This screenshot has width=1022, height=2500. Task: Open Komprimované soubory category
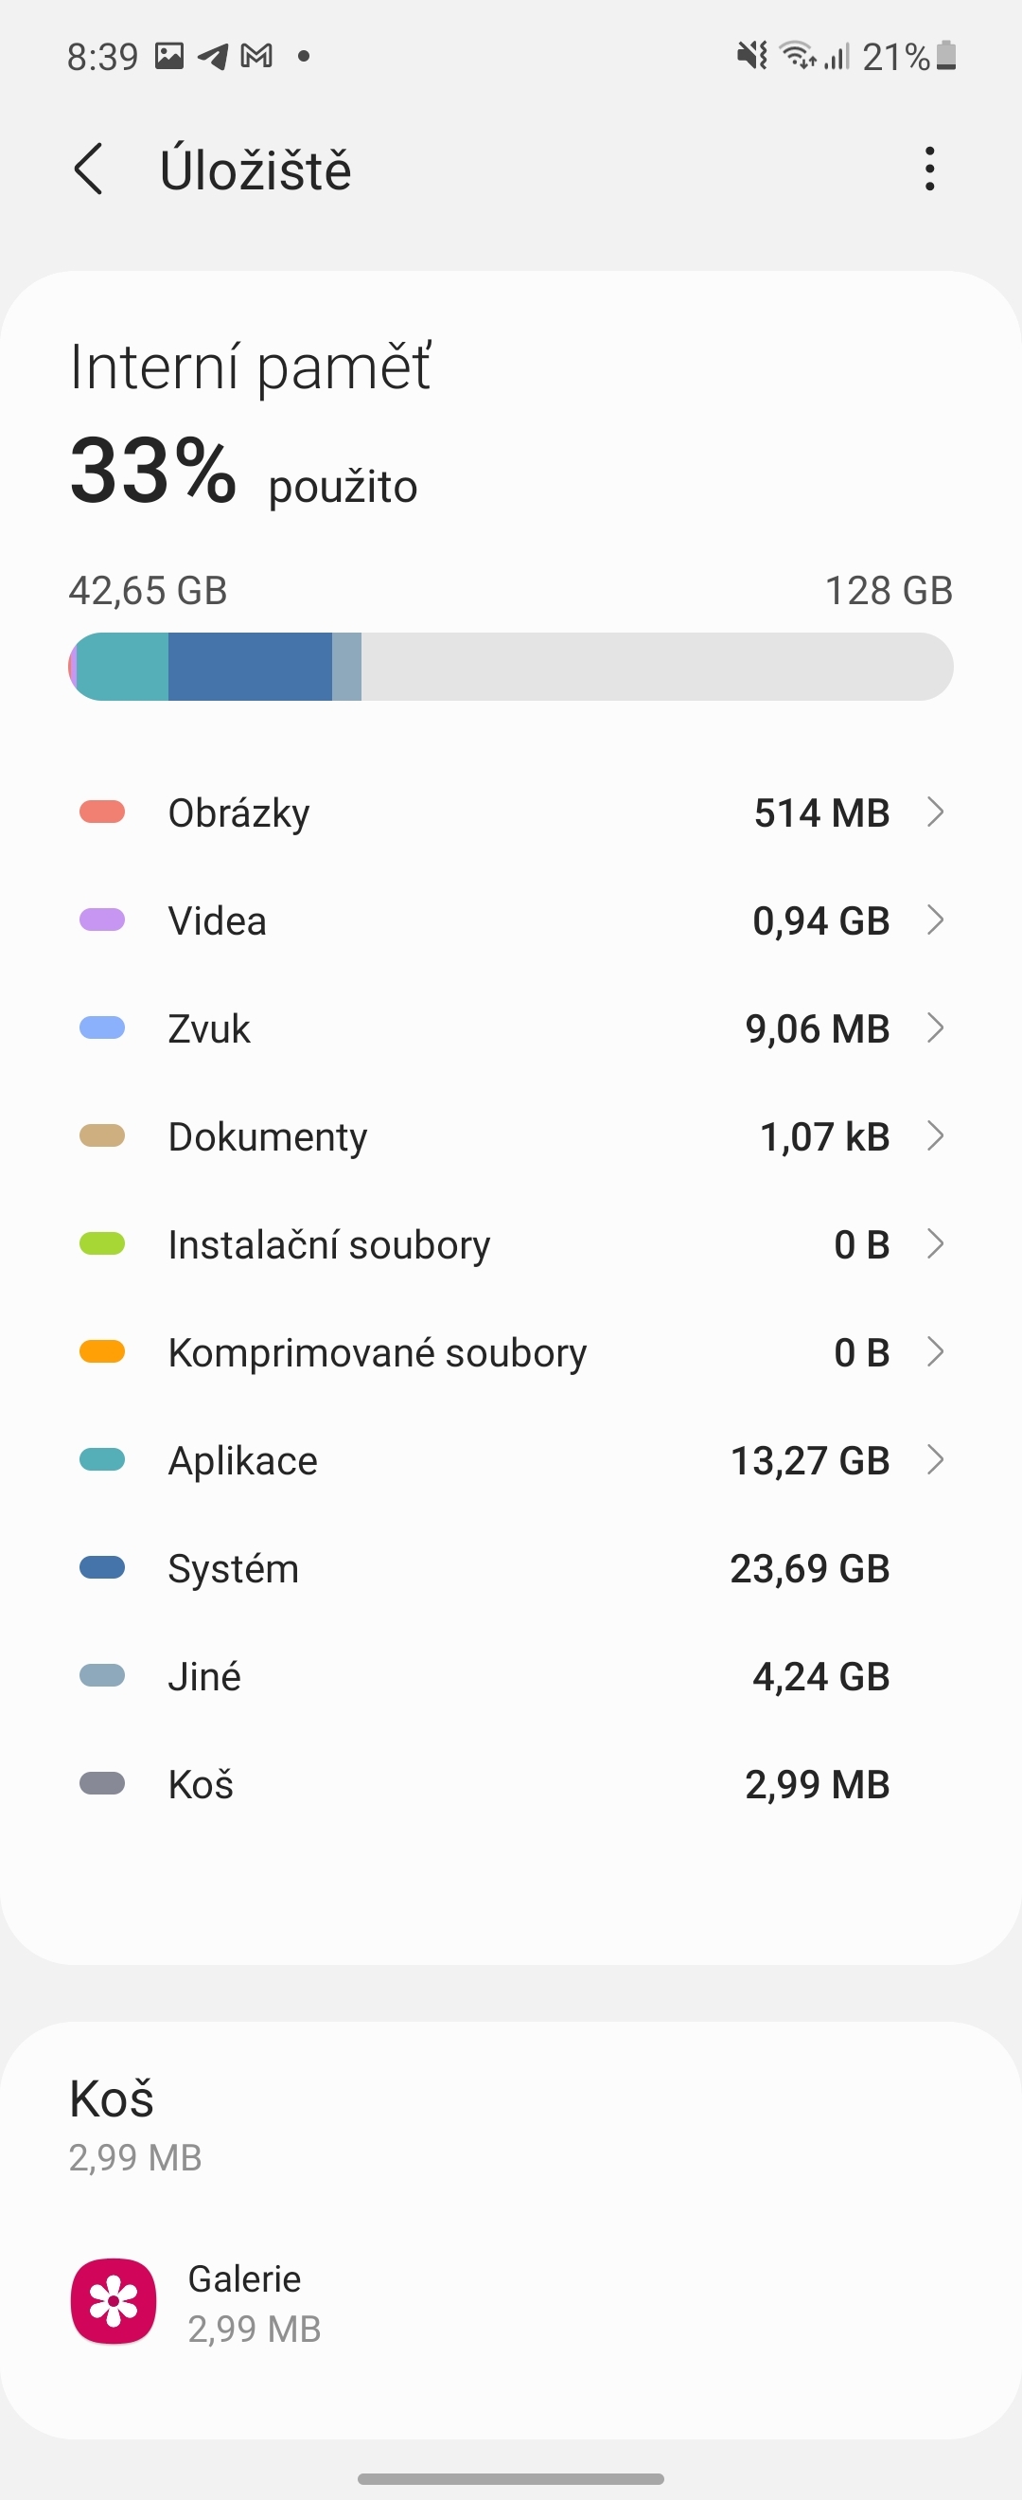point(511,1352)
